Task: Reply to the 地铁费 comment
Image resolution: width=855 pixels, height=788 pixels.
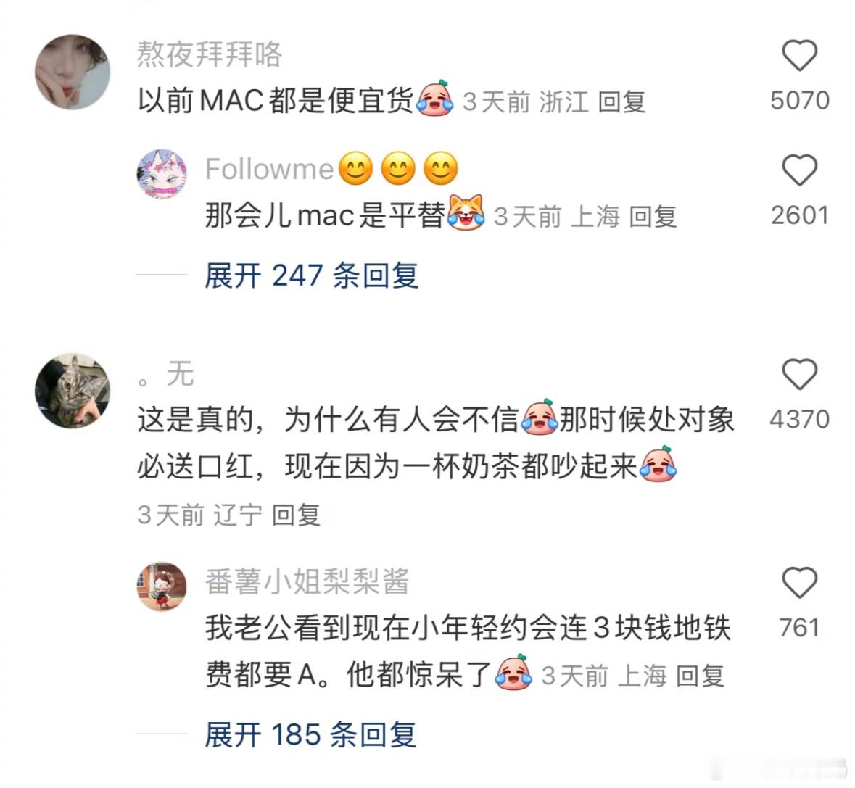Action: (x=700, y=676)
